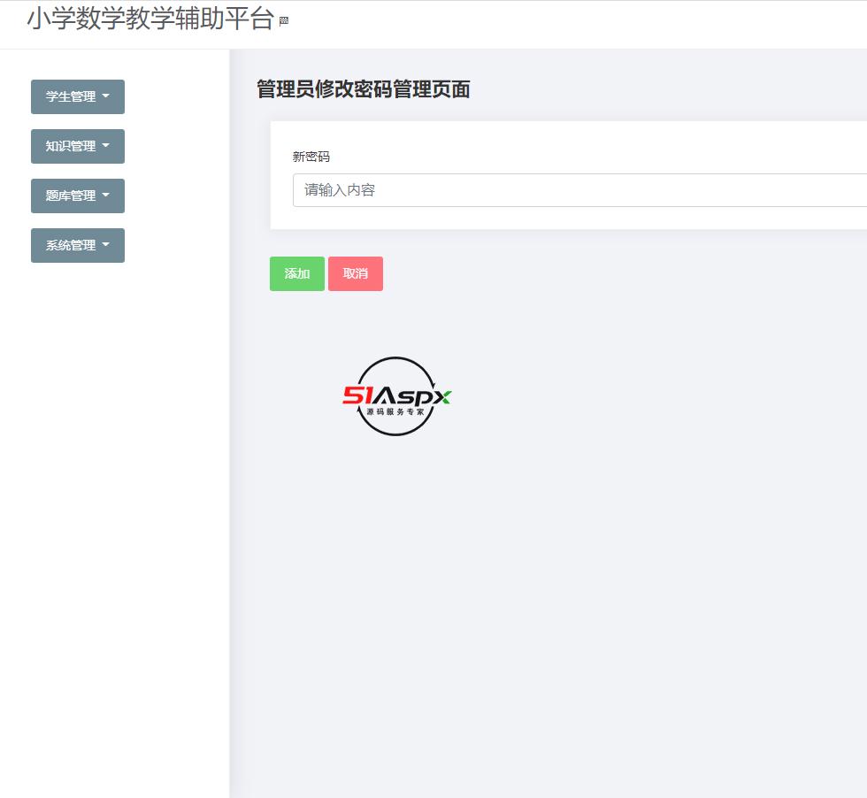Screen dimensions: 867x798
Task: Click the 管理员修改密码管理页面 page heading
Action: point(361,89)
